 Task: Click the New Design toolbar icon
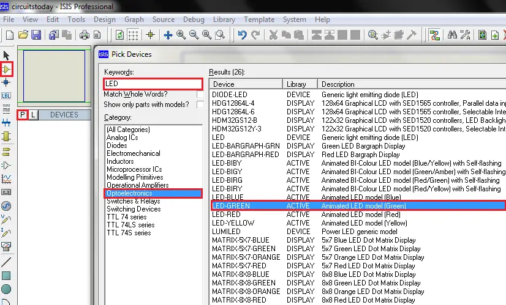[x=10, y=35]
